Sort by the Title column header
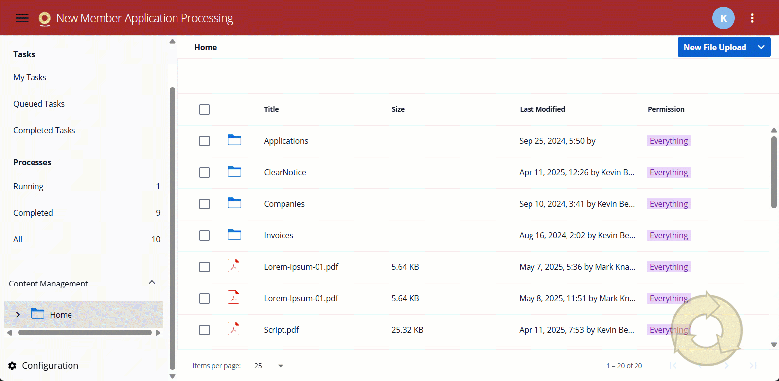 [271, 109]
